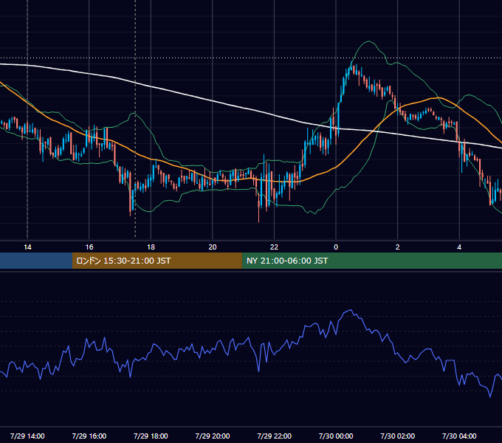Image resolution: width=502 pixels, height=443 pixels.
Task: Click the 0 hour label on price chart axis
Action: pos(336,247)
